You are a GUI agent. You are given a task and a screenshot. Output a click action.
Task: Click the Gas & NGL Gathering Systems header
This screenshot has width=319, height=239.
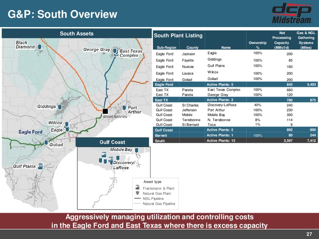306,40
